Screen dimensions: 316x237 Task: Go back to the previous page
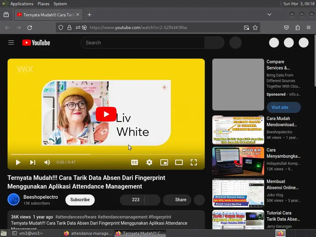(7, 27)
